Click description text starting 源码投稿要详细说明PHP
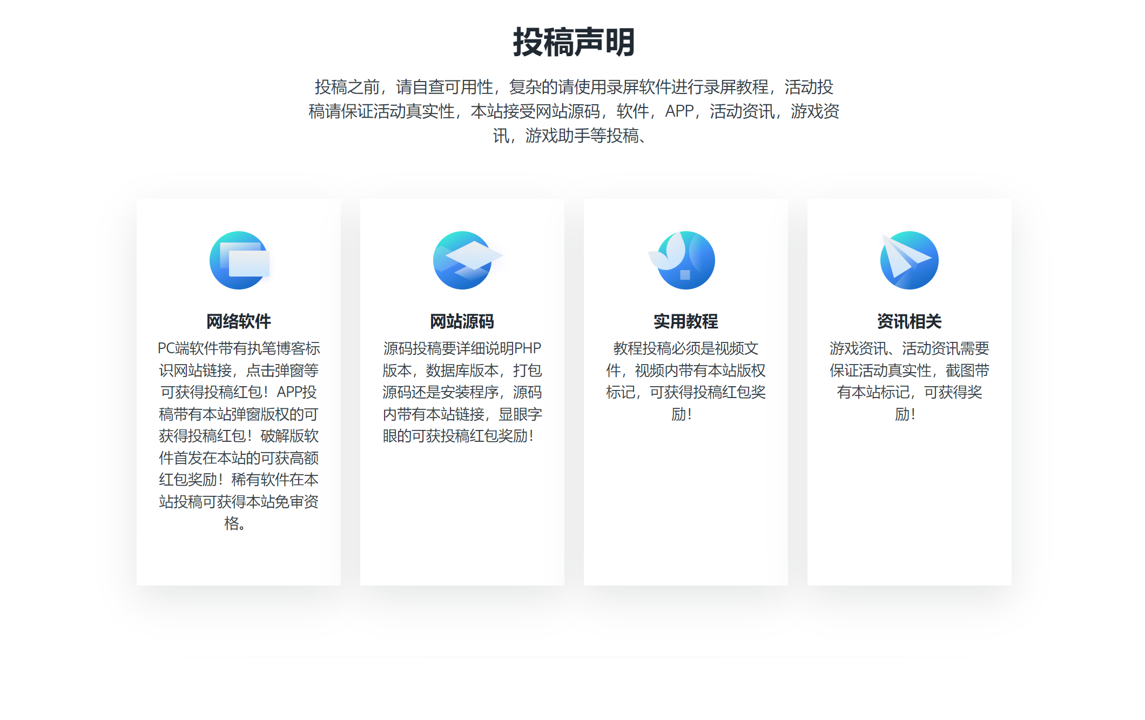Screen dimensions: 1145x720 [462, 392]
